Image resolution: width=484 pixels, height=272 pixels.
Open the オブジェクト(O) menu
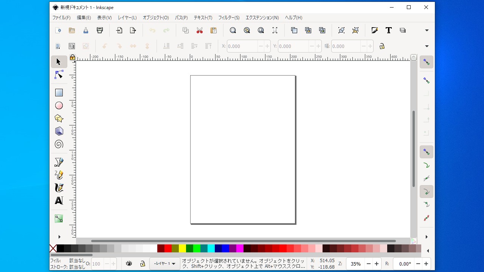click(x=156, y=17)
